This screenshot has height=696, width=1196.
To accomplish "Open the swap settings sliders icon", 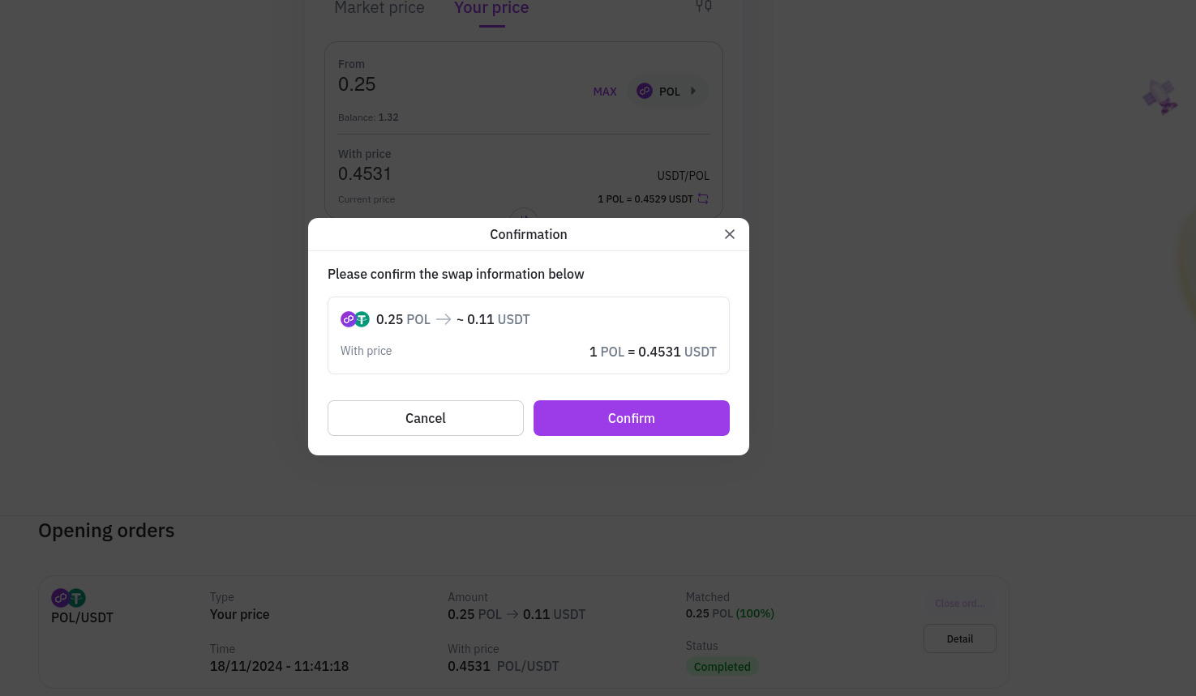I will (704, 6).
